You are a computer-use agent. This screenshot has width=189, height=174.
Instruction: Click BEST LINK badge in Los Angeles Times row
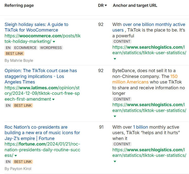[23, 105]
